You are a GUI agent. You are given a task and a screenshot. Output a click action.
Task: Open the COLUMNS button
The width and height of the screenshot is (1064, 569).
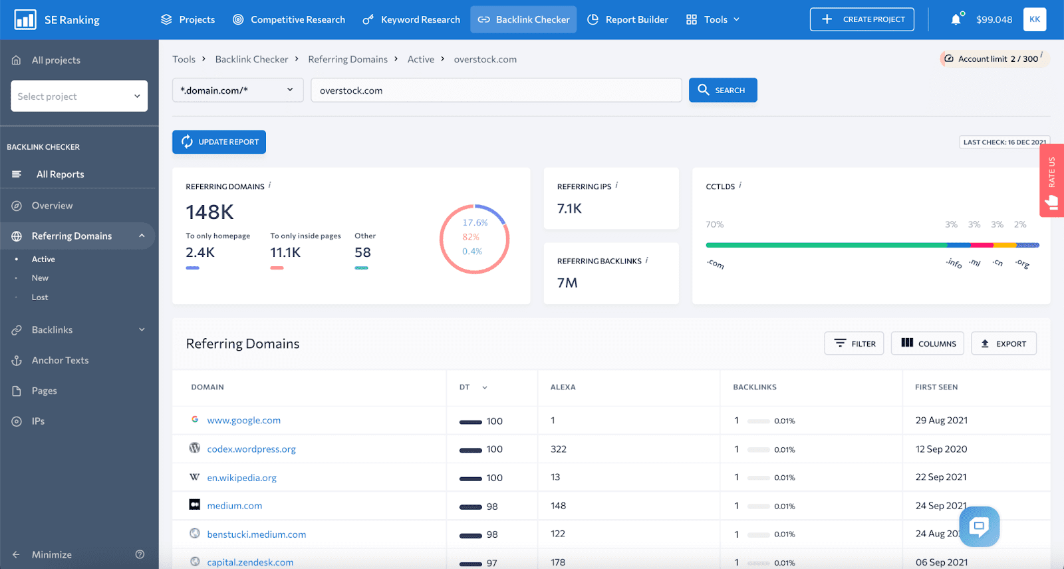coord(928,343)
